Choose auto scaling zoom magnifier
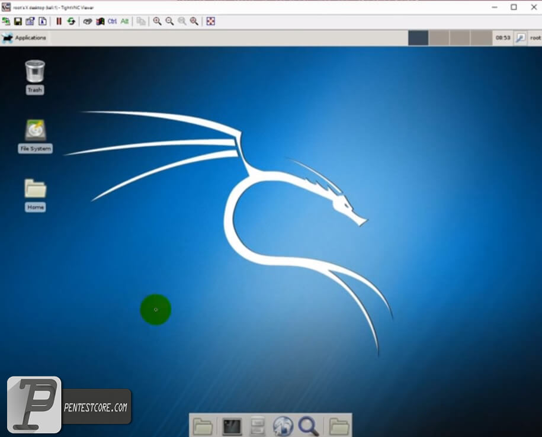 (194, 21)
